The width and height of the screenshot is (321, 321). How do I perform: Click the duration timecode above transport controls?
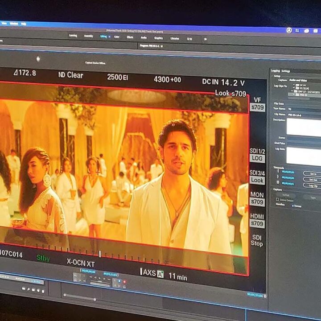click(111, 274)
